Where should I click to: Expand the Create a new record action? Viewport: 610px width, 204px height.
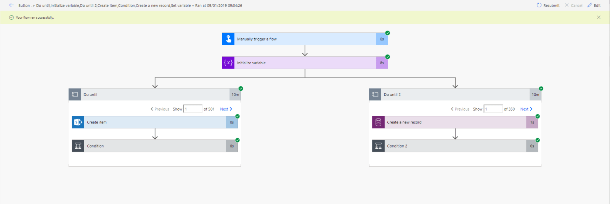(455, 122)
